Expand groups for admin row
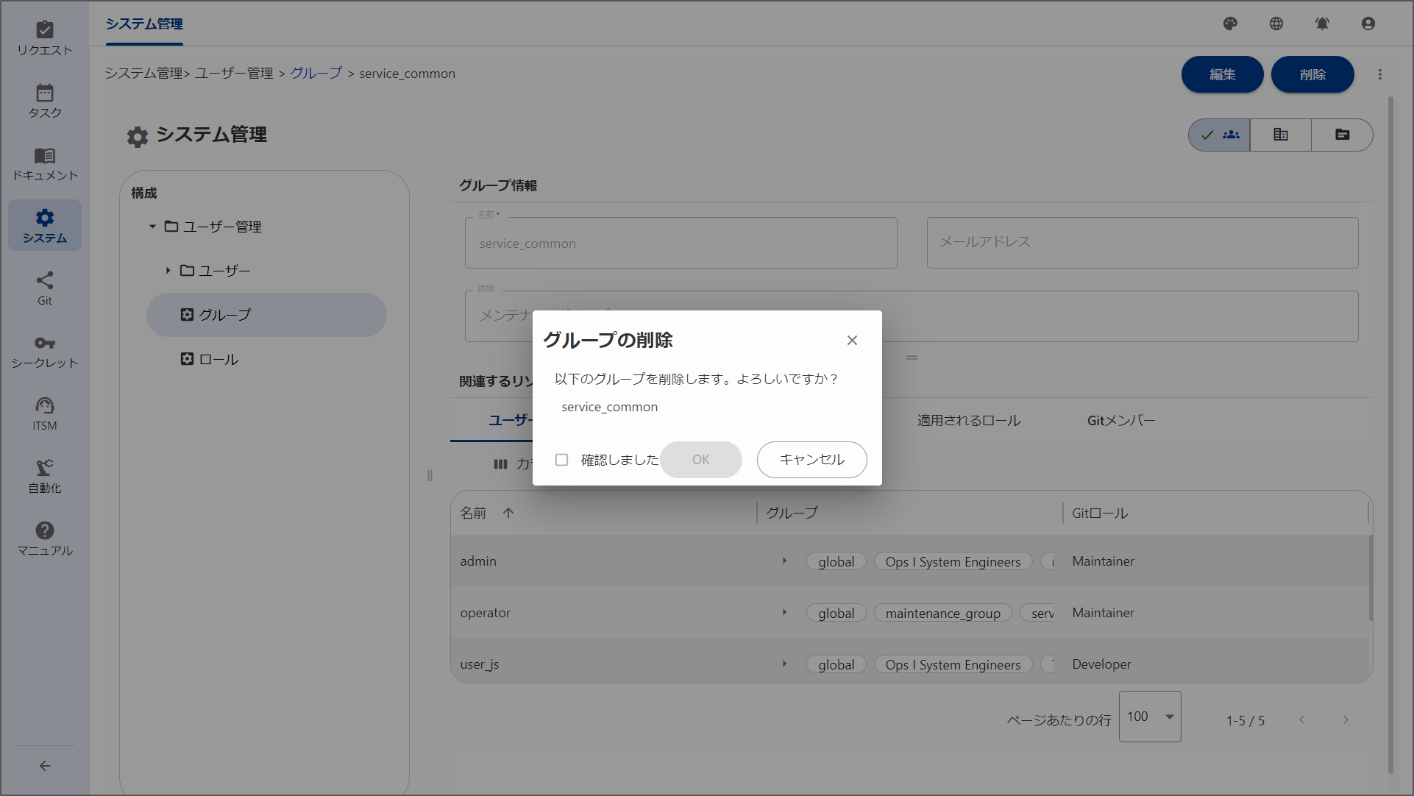Screen dimensions: 1414x796 point(785,561)
